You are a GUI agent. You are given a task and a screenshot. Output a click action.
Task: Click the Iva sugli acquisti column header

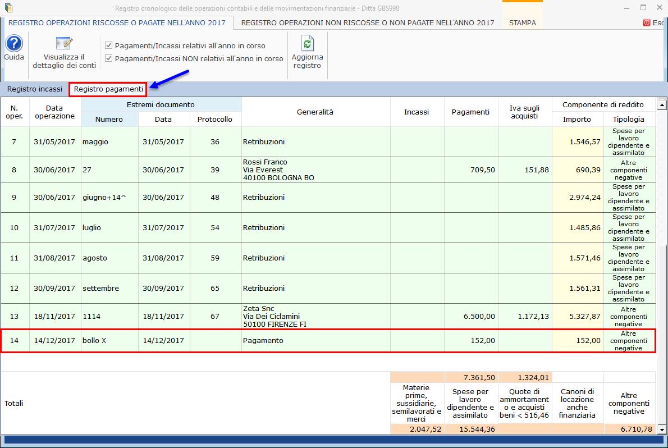tap(524, 112)
